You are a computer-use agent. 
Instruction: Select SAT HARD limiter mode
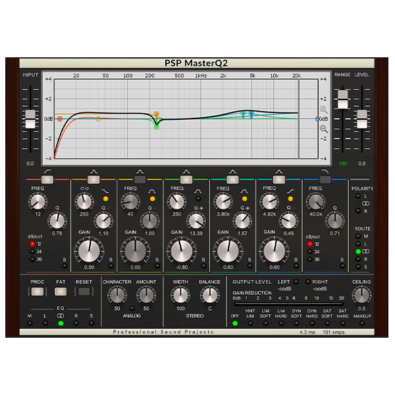pos(342,323)
